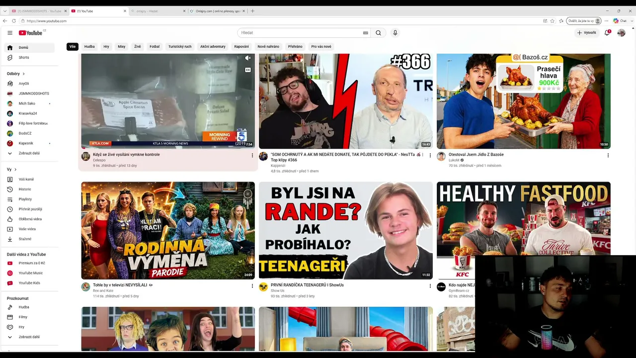Screen dimensions: 636x358
Task: Expand Zobrazit další under subscriptions
Action: (29, 154)
